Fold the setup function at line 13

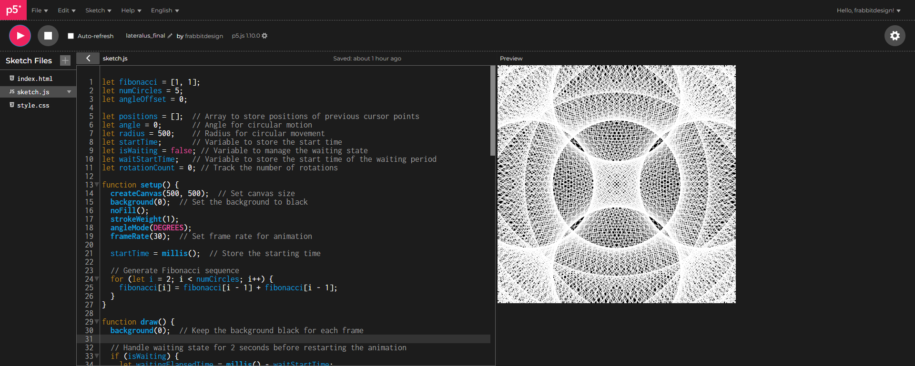(x=97, y=185)
